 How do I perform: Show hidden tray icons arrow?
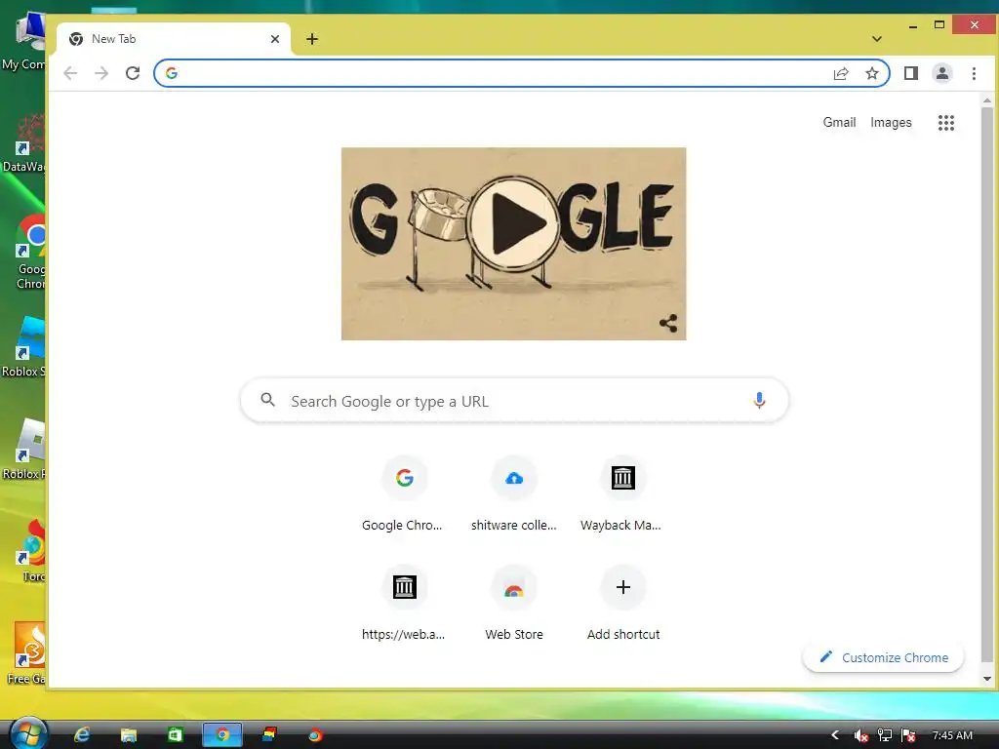pyautogui.click(x=835, y=735)
